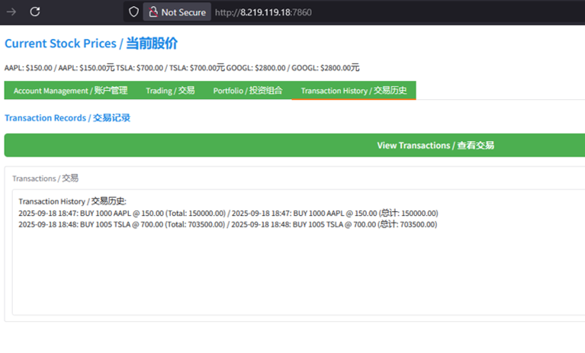The height and width of the screenshot is (353, 585).
Task: Click the Transaction History tab
Action: (353, 91)
